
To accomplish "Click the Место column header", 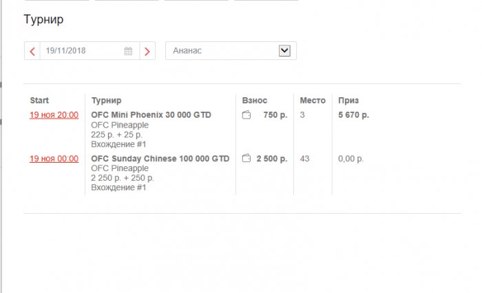I will tap(313, 101).
